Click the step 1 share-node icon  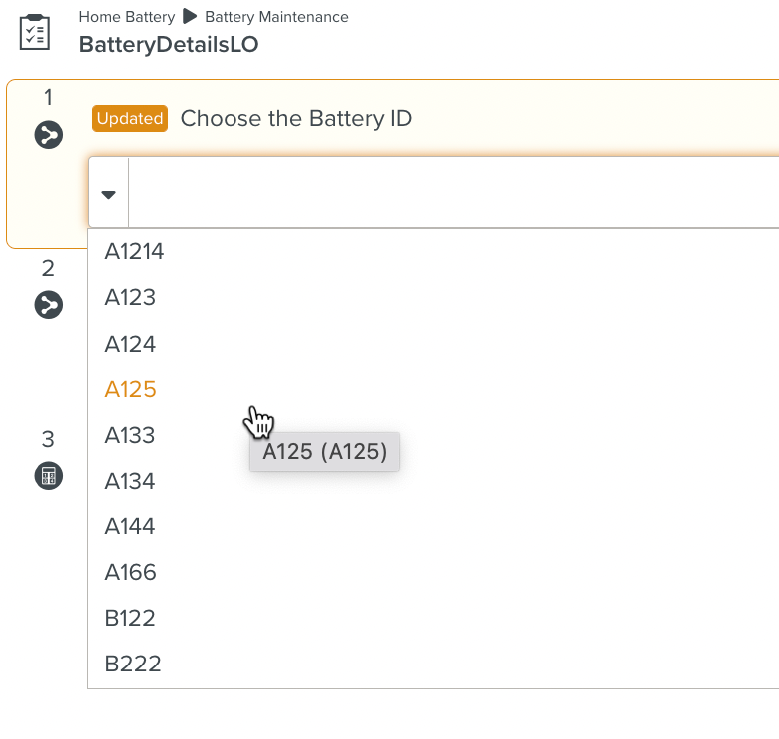49,134
